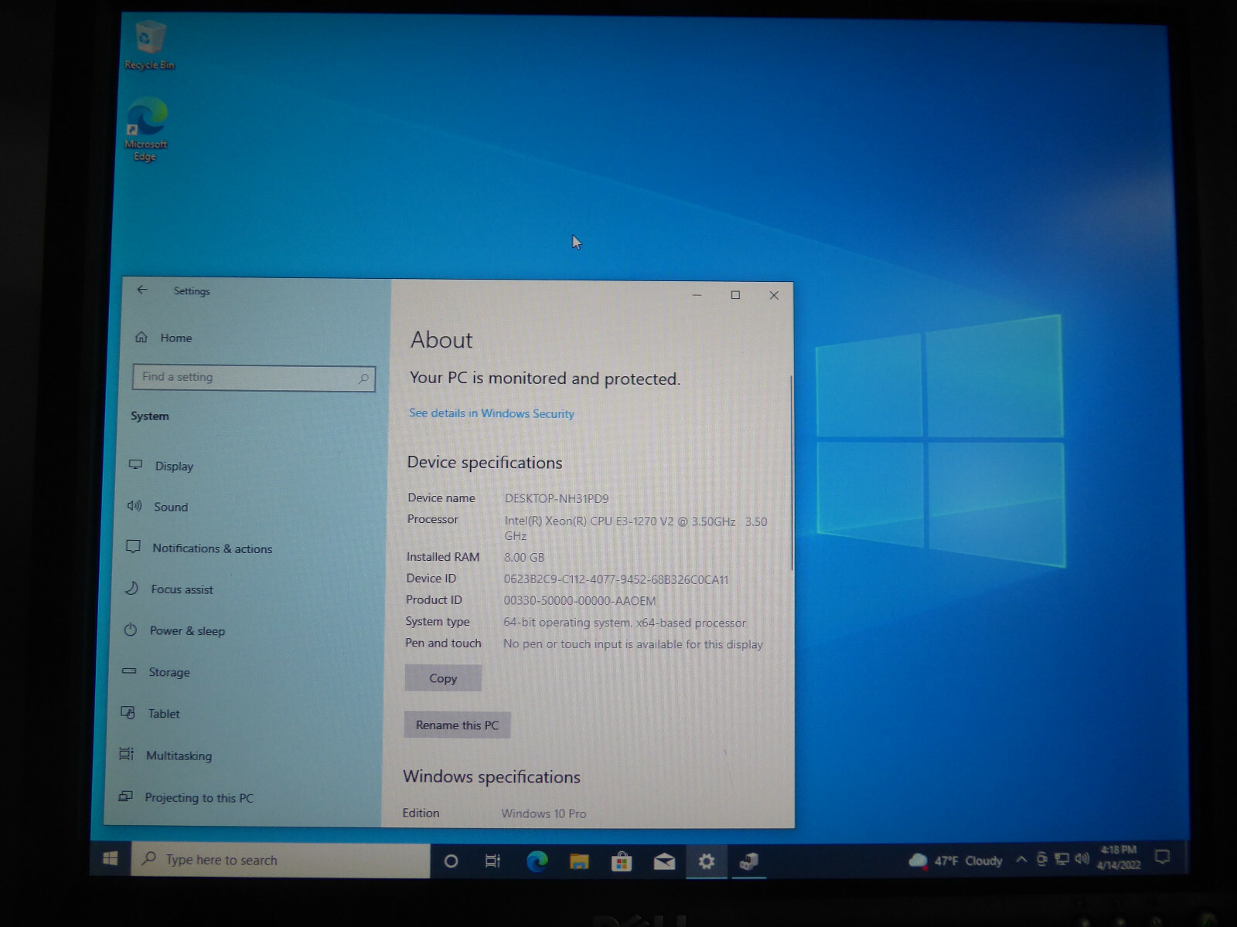The image size is (1237, 927).
Task: Click the Settings page vertical scrollbar
Action: (790, 473)
